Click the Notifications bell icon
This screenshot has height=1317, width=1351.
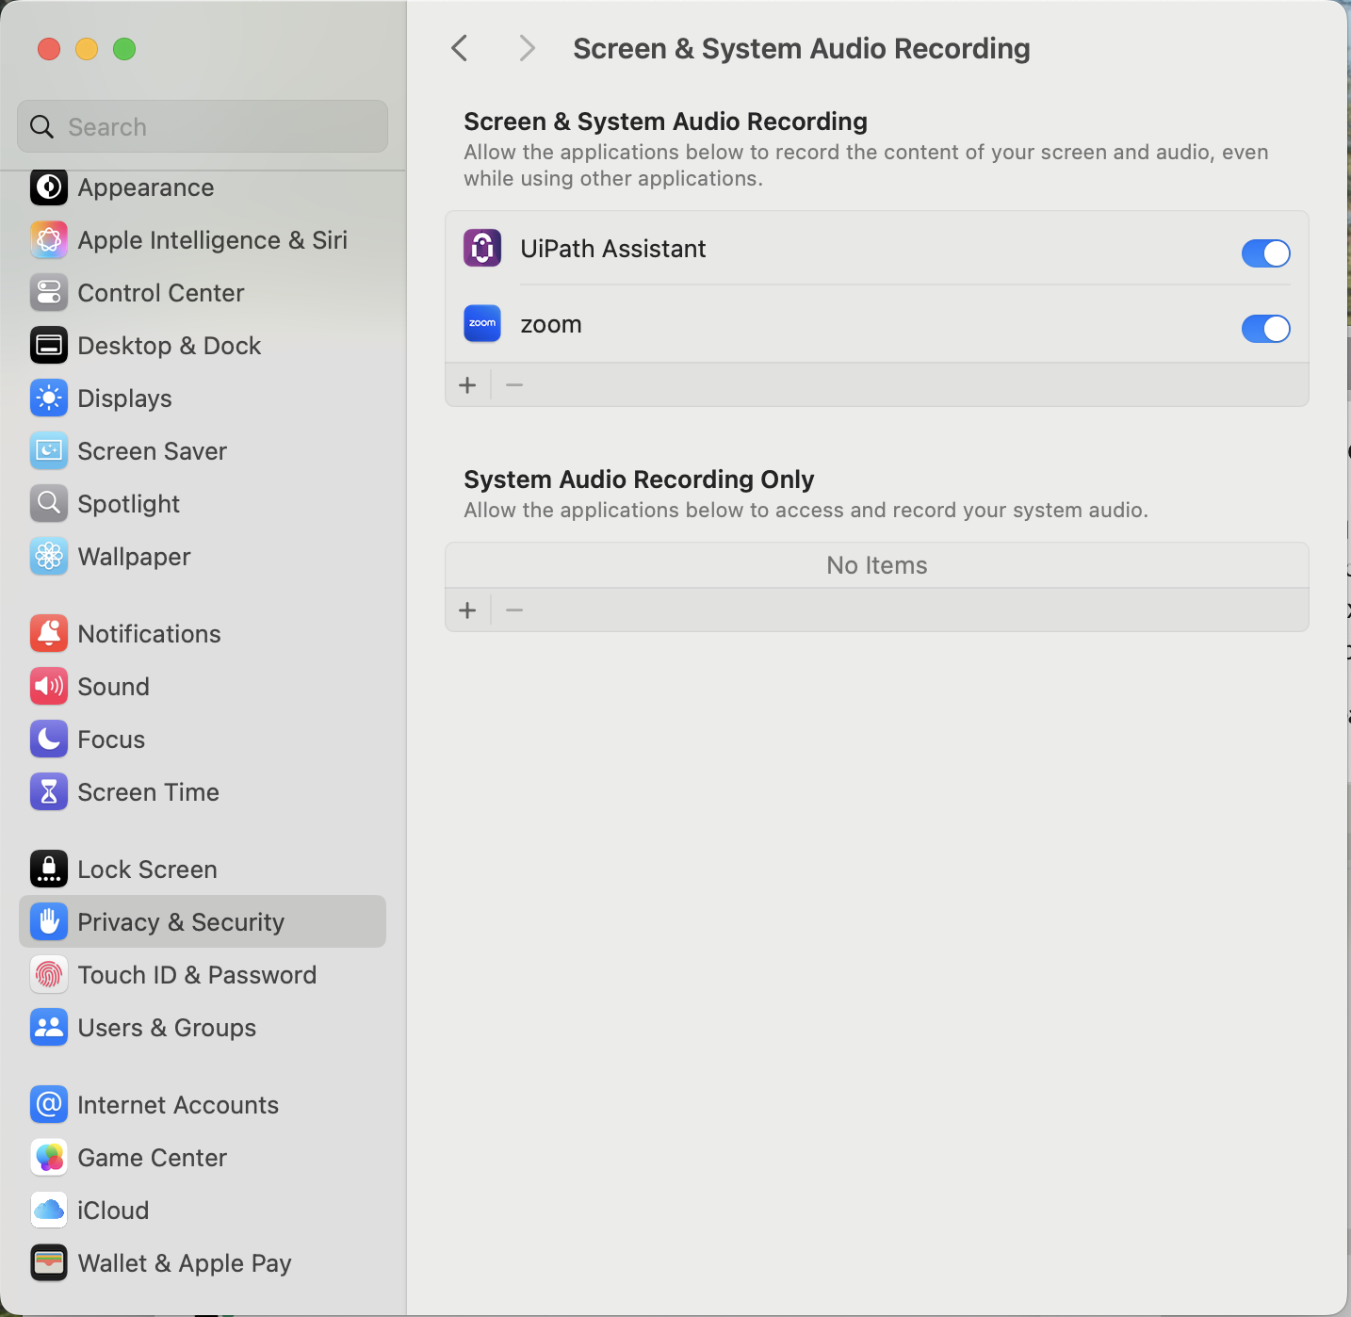point(48,634)
